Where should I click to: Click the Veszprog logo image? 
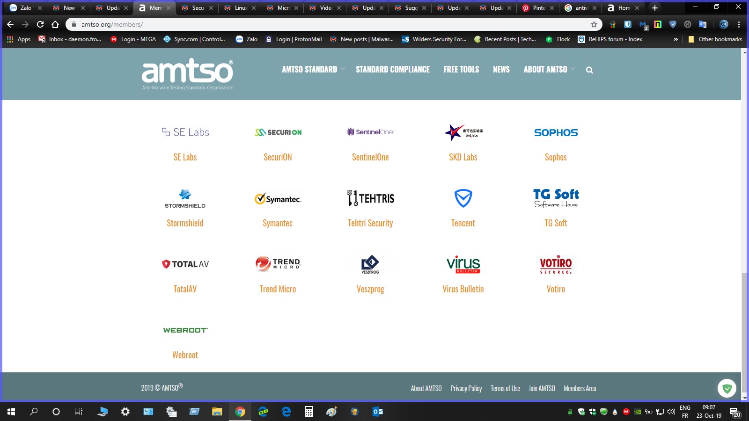point(370,264)
